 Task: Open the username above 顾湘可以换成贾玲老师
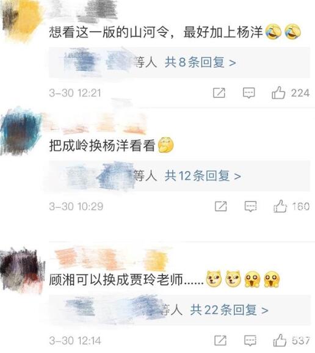[111, 259]
